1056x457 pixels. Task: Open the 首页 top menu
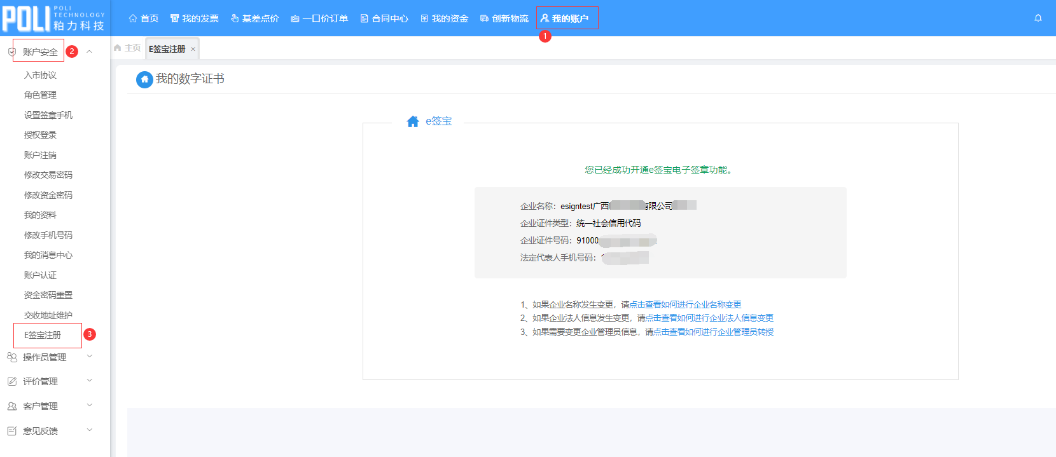[144, 18]
